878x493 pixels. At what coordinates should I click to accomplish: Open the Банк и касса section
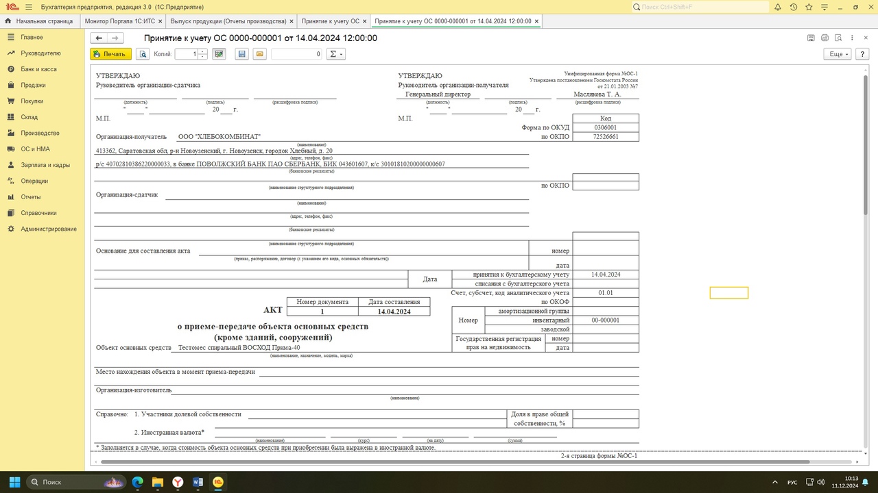[42, 69]
